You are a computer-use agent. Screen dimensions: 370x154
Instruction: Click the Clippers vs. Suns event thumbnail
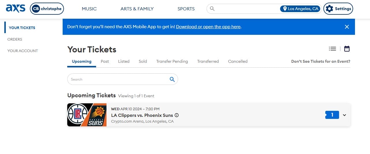point(87,115)
